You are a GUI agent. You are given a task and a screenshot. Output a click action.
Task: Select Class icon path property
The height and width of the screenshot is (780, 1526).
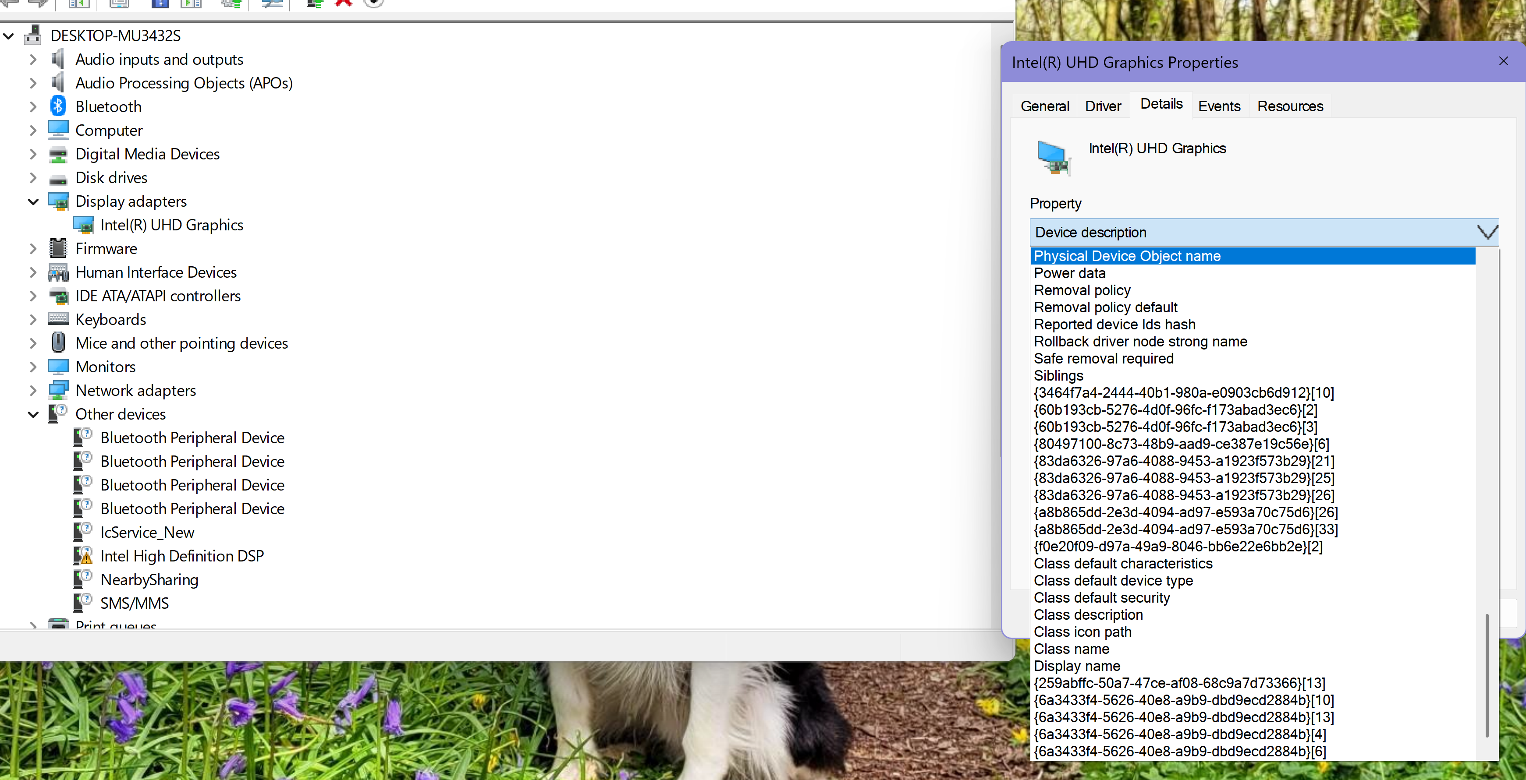point(1253,632)
